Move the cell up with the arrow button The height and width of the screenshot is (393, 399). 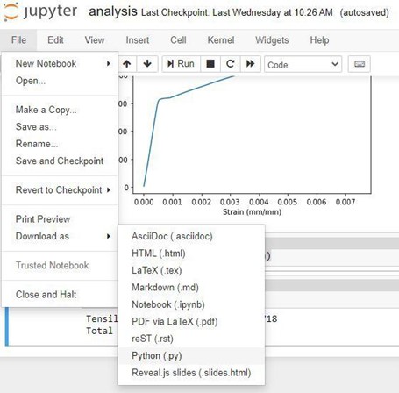(127, 64)
